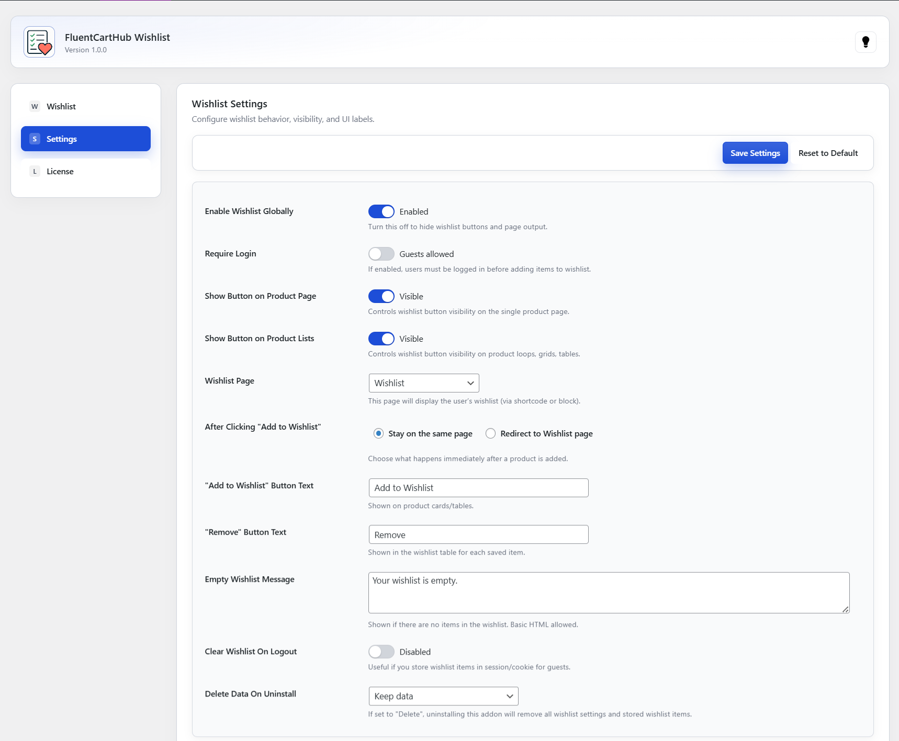
Task: Enable Clear Wishlist On Logout switch
Action: tap(381, 652)
